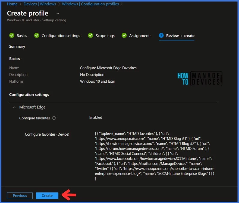Screen dimensions: 239x203
Task: Click the step 5 circle for Review + create
Action: coord(161,35)
